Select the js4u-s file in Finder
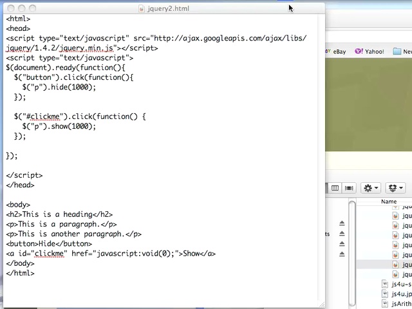The image size is (412, 309). [x=401, y=284]
